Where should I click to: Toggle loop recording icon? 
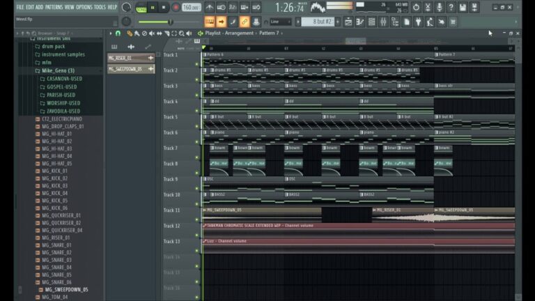[x=256, y=8]
